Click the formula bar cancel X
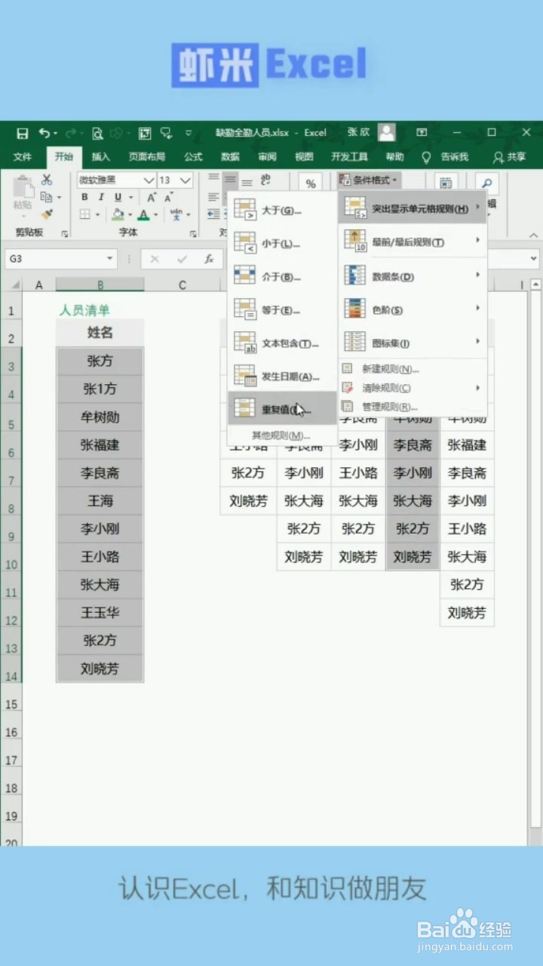Viewport: 543px width, 966px height. (155, 259)
